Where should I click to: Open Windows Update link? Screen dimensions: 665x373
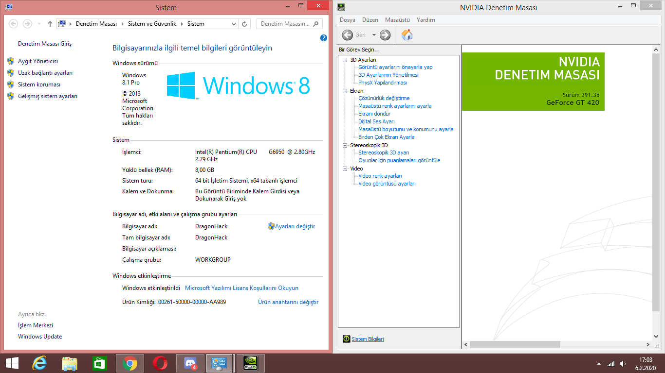40,337
